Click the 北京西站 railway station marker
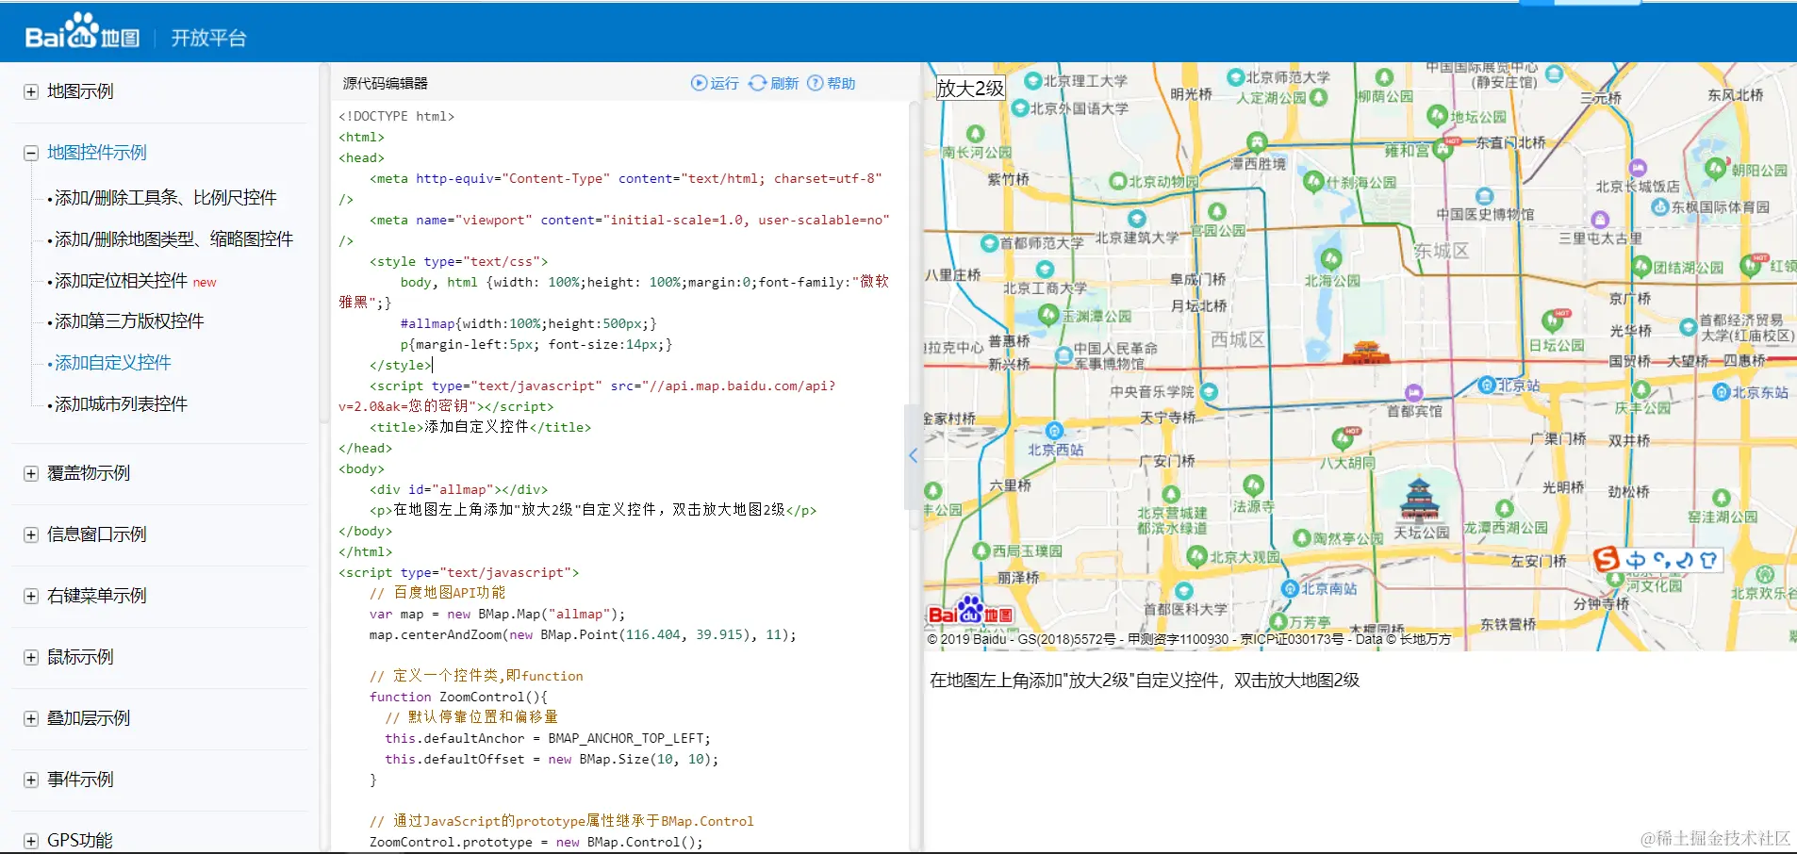Image resolution: width=1797 pixels, height=854 pixels. (x=1054, y=432)
